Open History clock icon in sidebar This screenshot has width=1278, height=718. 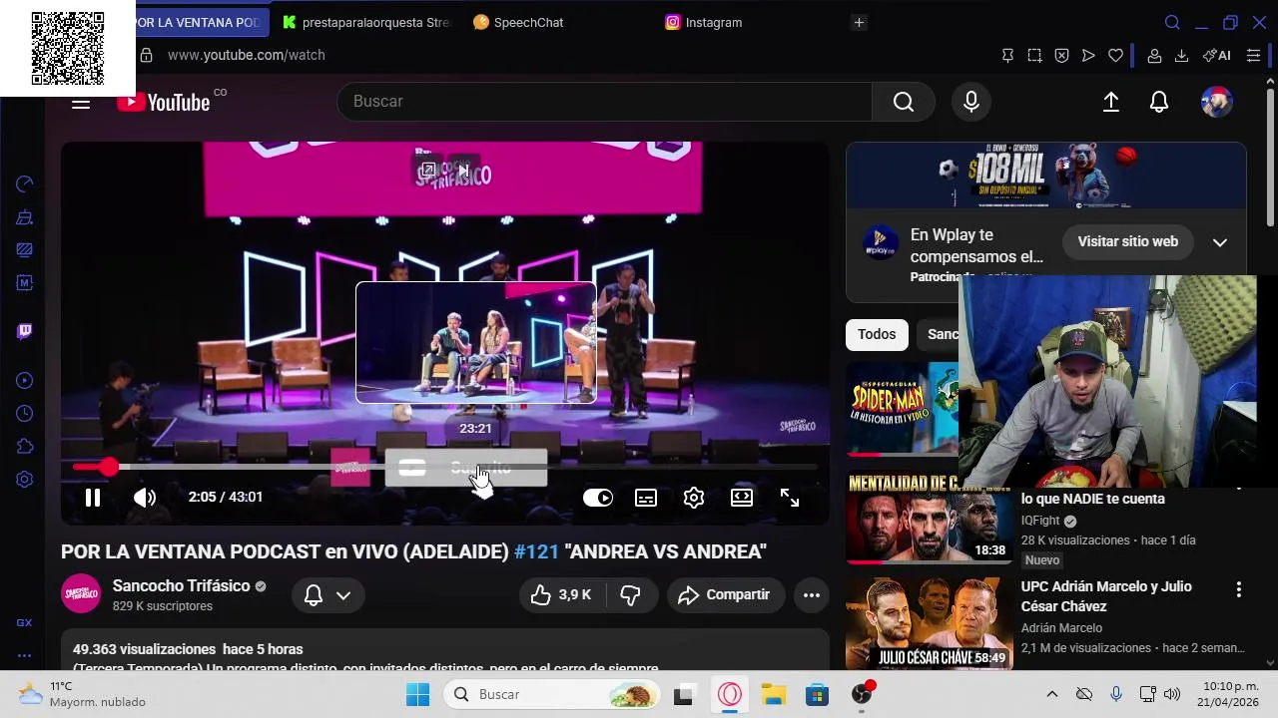25,413
